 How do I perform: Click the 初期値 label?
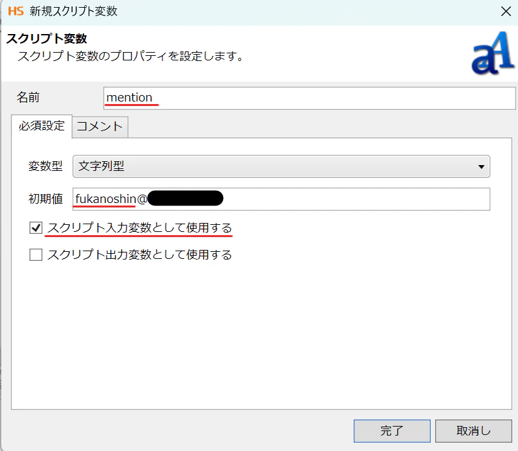(x=46, y=199)
